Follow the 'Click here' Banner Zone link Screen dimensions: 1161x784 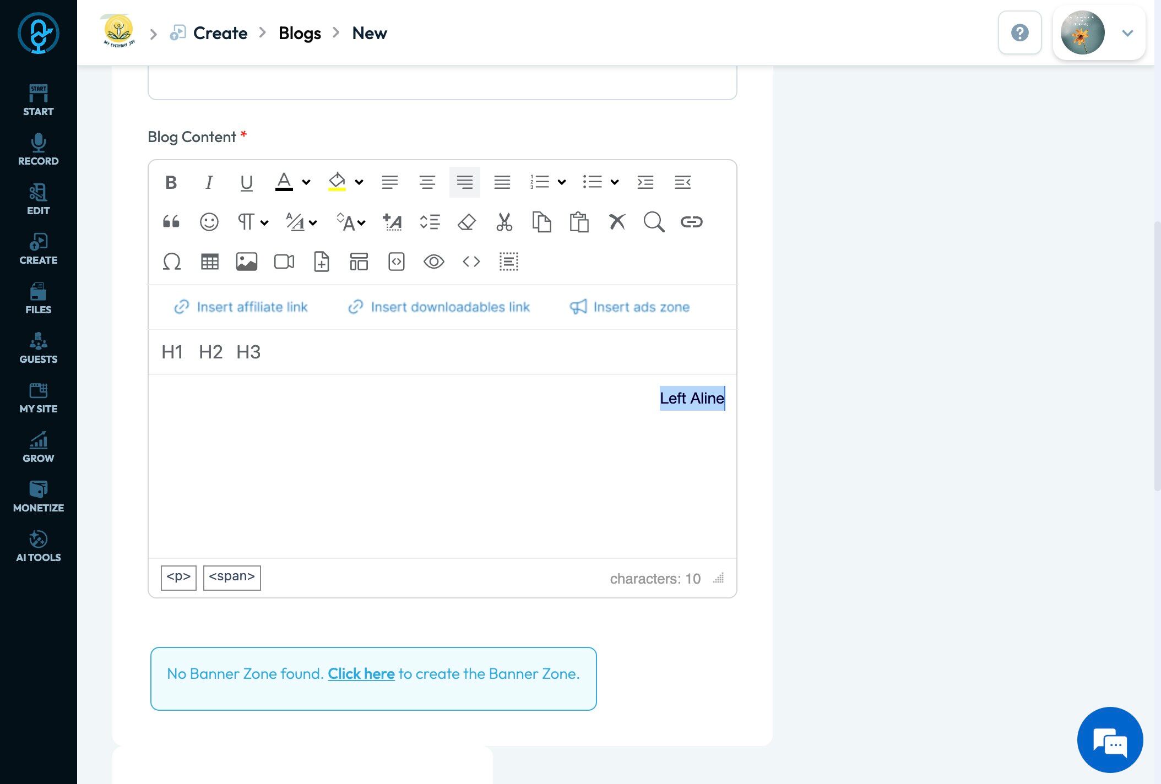point(361,673)
